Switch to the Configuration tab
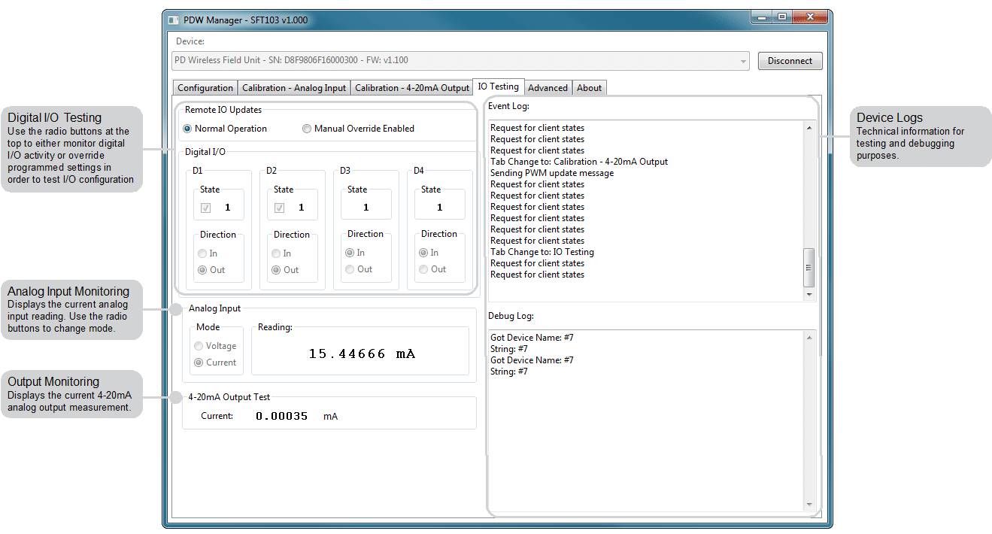This screenshot has height=534, width=992. point(205,88)
